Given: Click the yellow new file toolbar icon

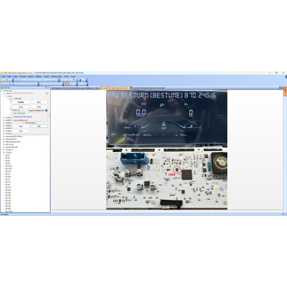Looking at the screenshot, I should 3,80.
